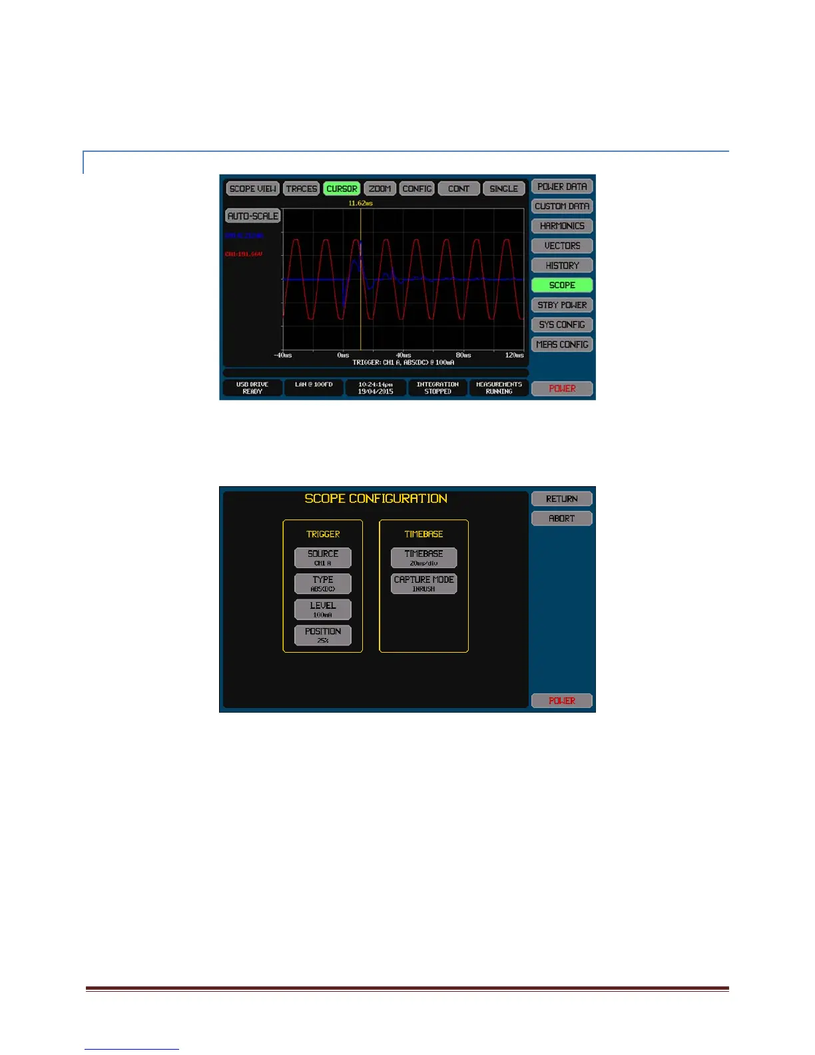Viewport: 815px width, 1055px height.
Task: Click the 11.62ms cursor time readout
Action: 360,203
